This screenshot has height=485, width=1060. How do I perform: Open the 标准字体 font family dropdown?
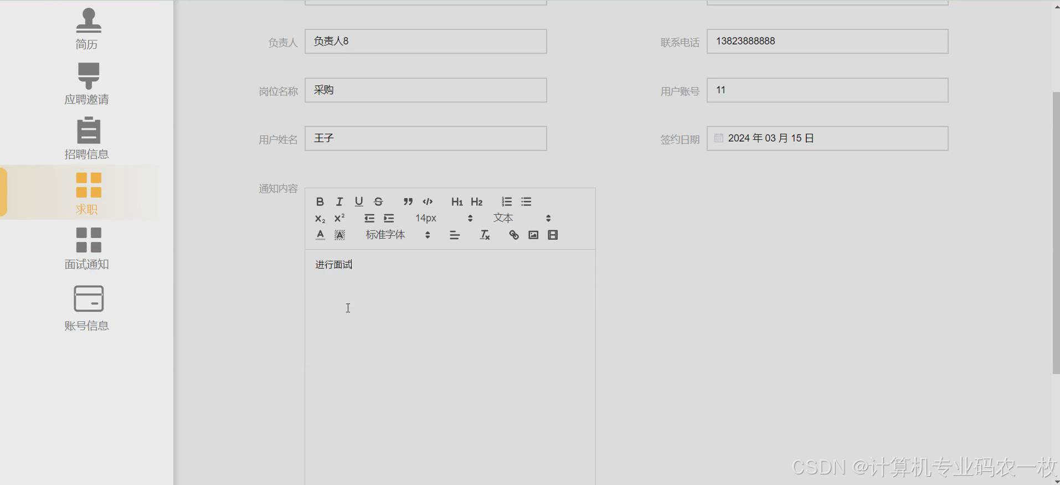(x=398, y=235)
